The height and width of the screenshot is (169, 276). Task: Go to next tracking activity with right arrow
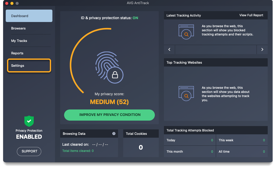coord(262,49)
